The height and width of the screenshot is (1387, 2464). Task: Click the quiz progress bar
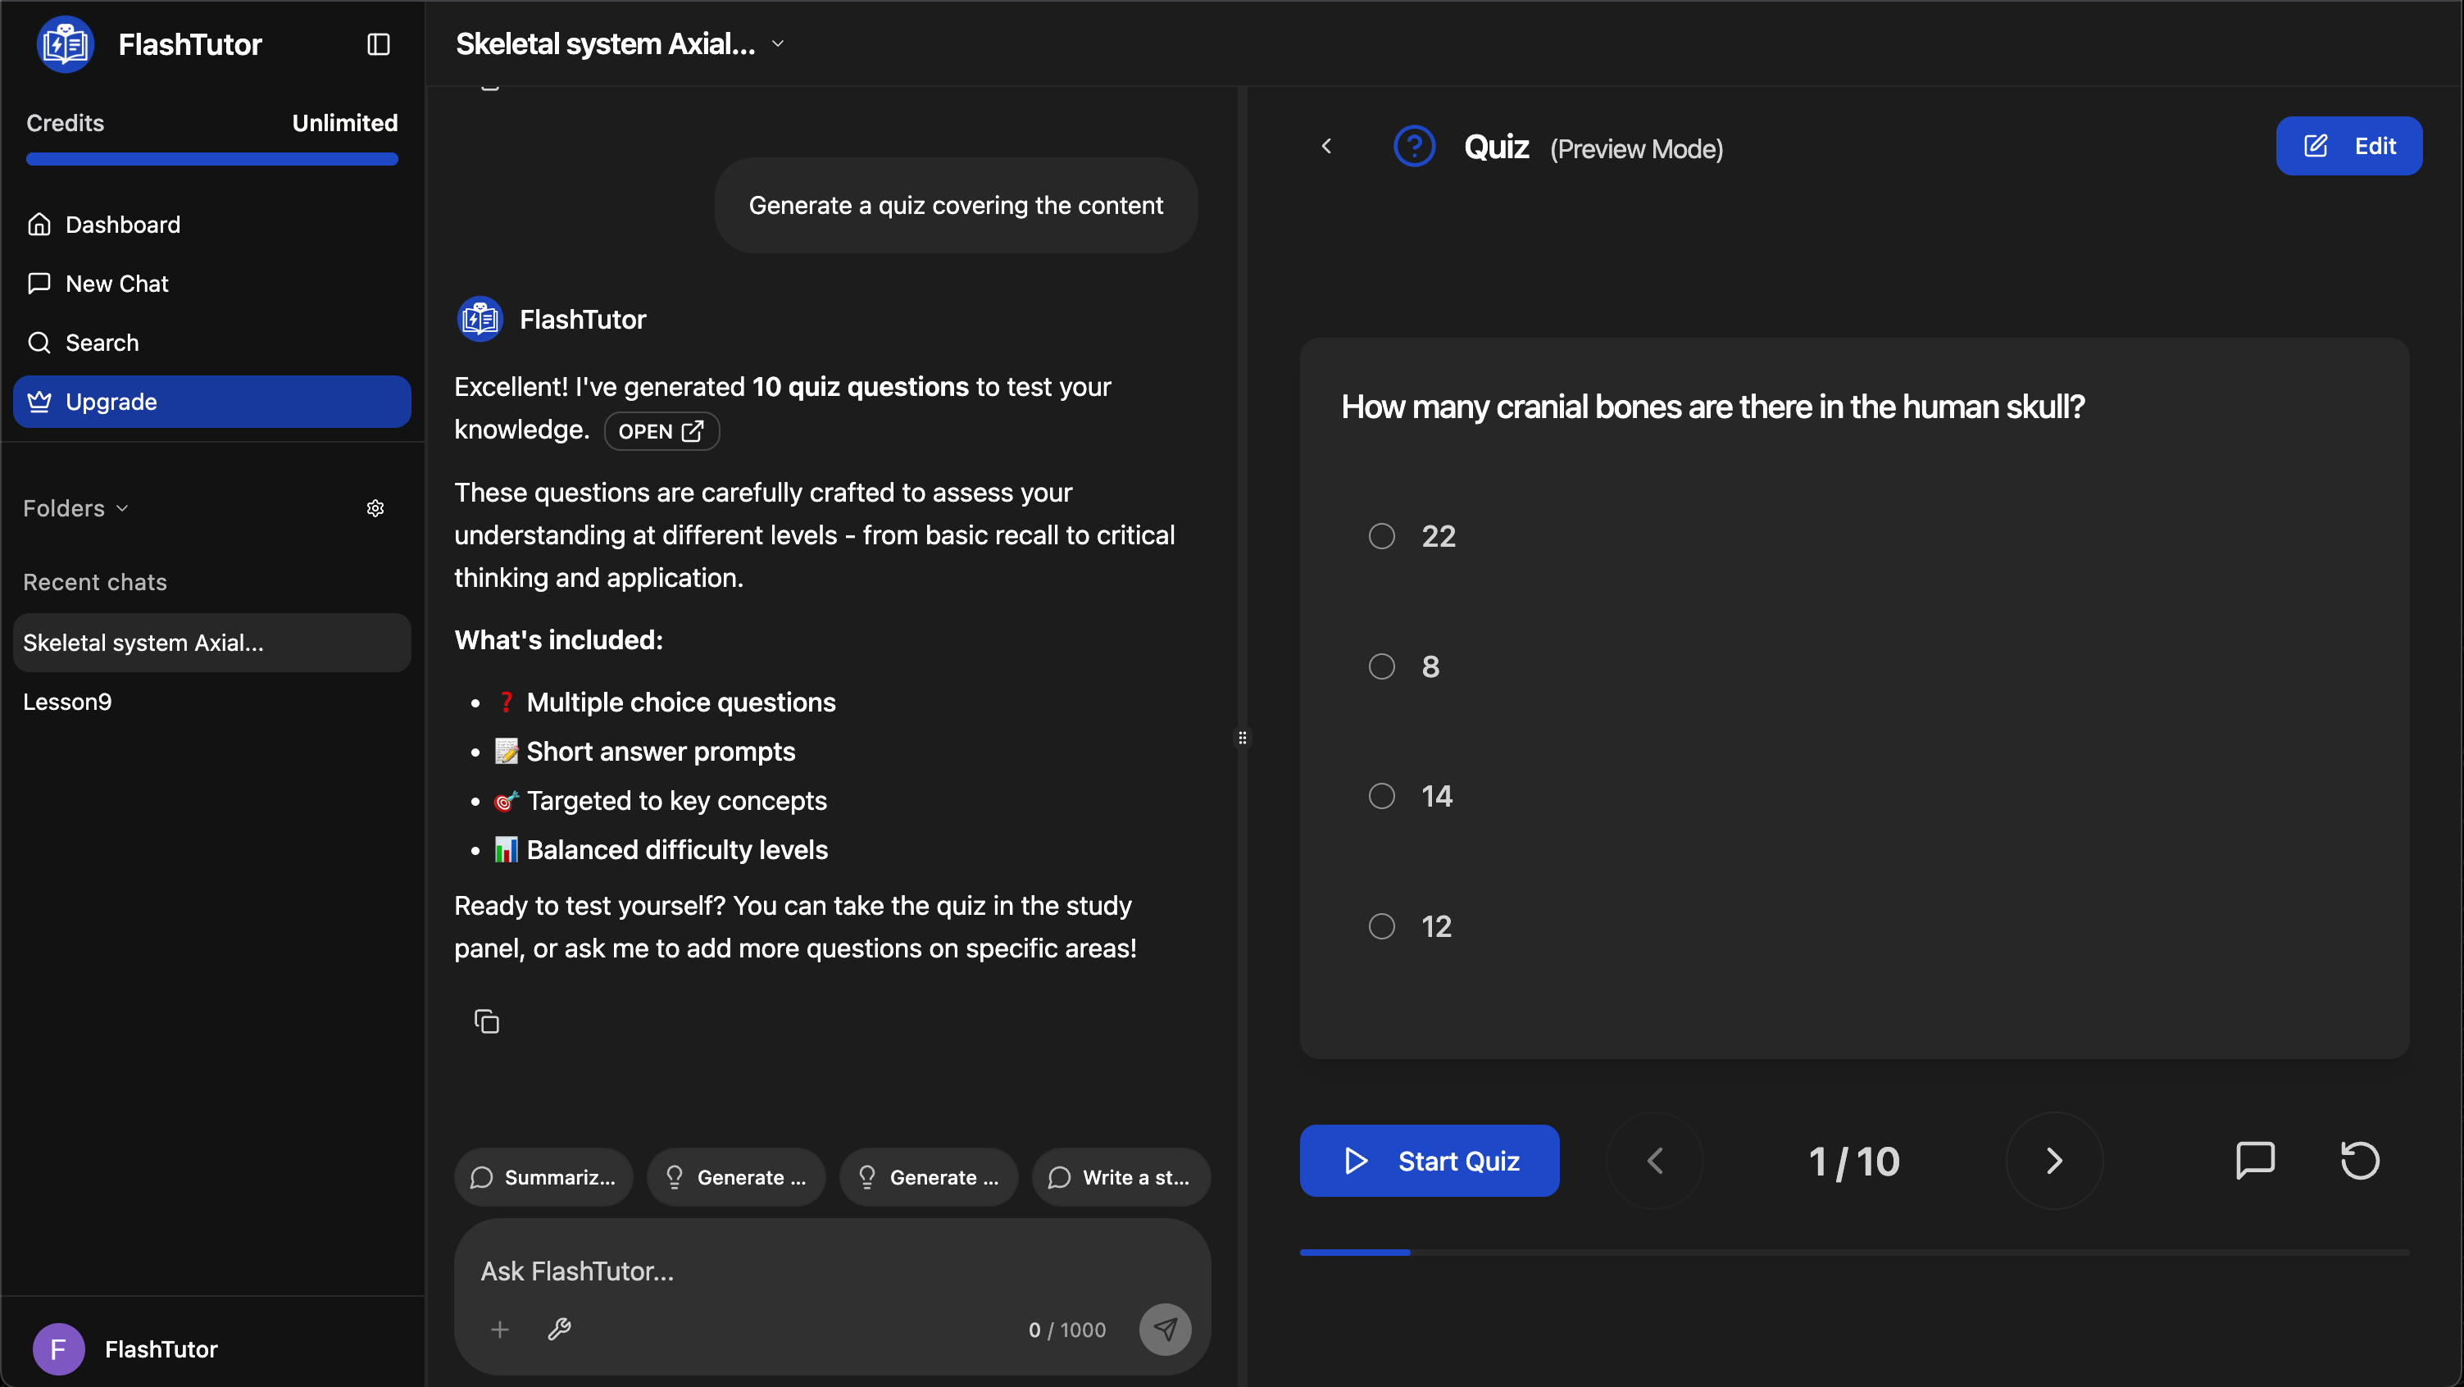click(x=1853, y=1251)
